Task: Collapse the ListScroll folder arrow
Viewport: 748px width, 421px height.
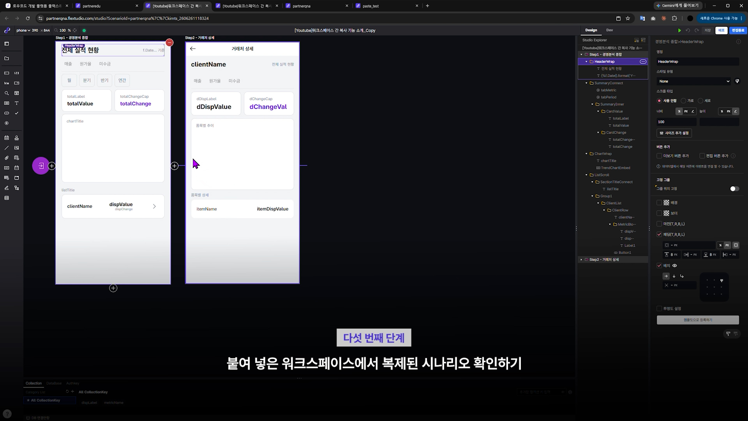Action: pos(586,175)
